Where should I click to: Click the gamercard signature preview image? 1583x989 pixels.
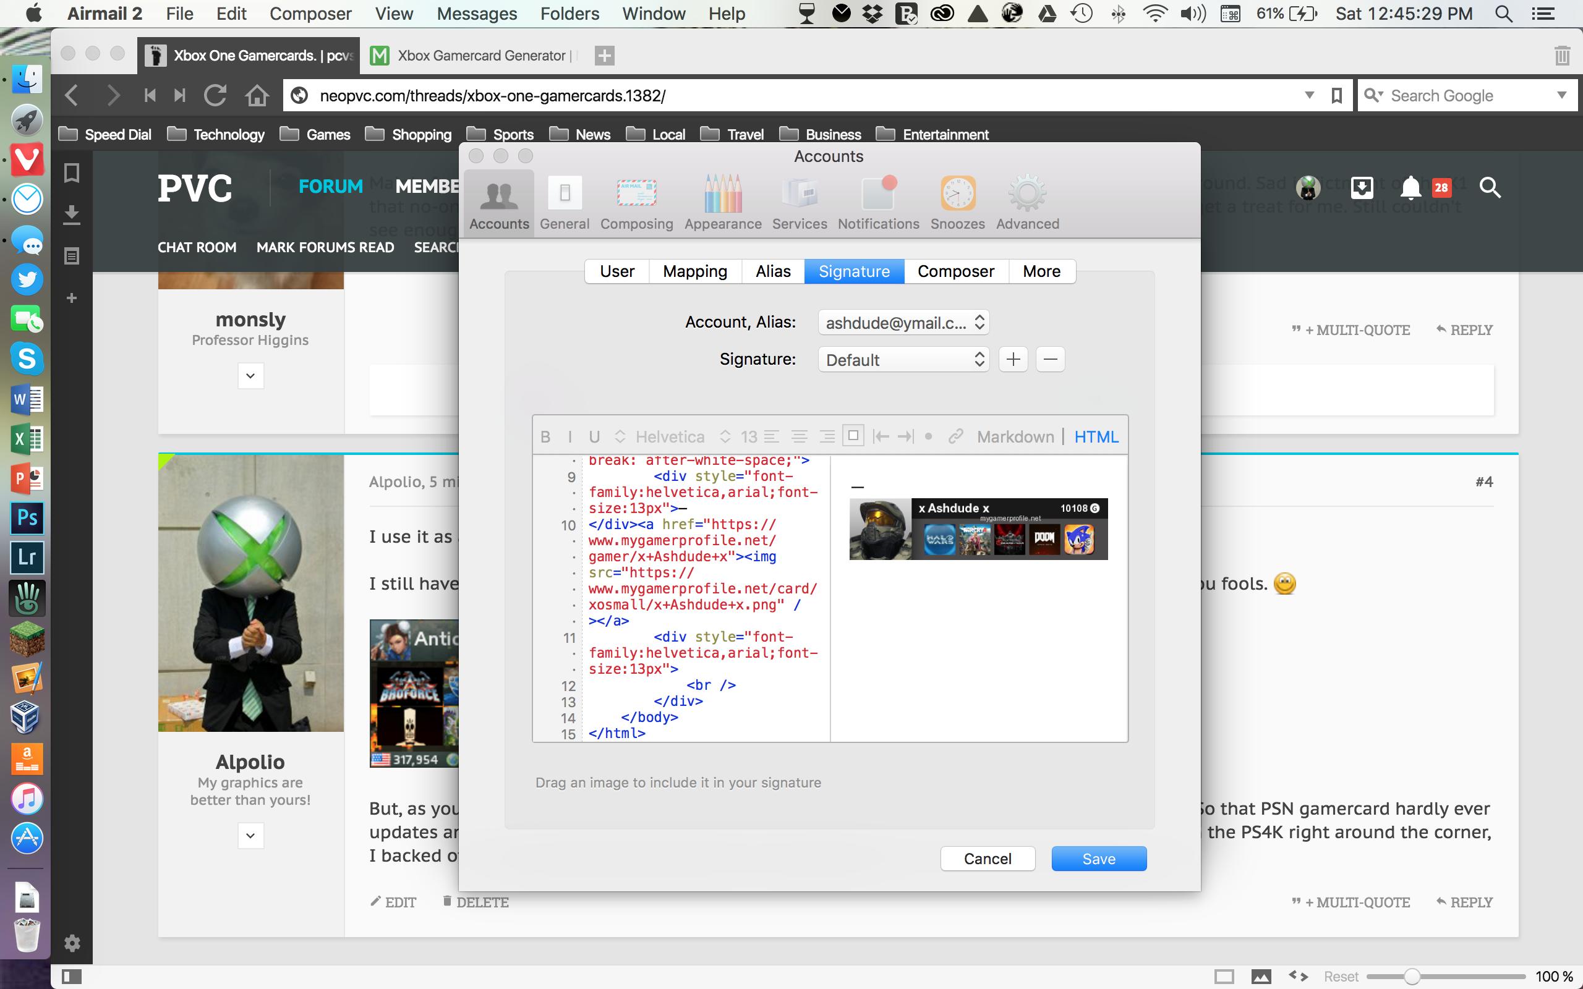978,528
